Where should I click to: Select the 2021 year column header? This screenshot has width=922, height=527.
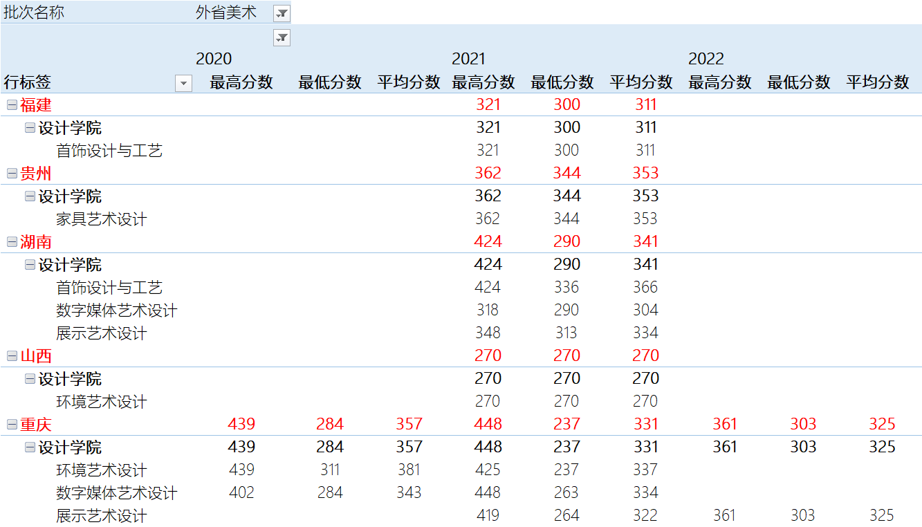468,59
